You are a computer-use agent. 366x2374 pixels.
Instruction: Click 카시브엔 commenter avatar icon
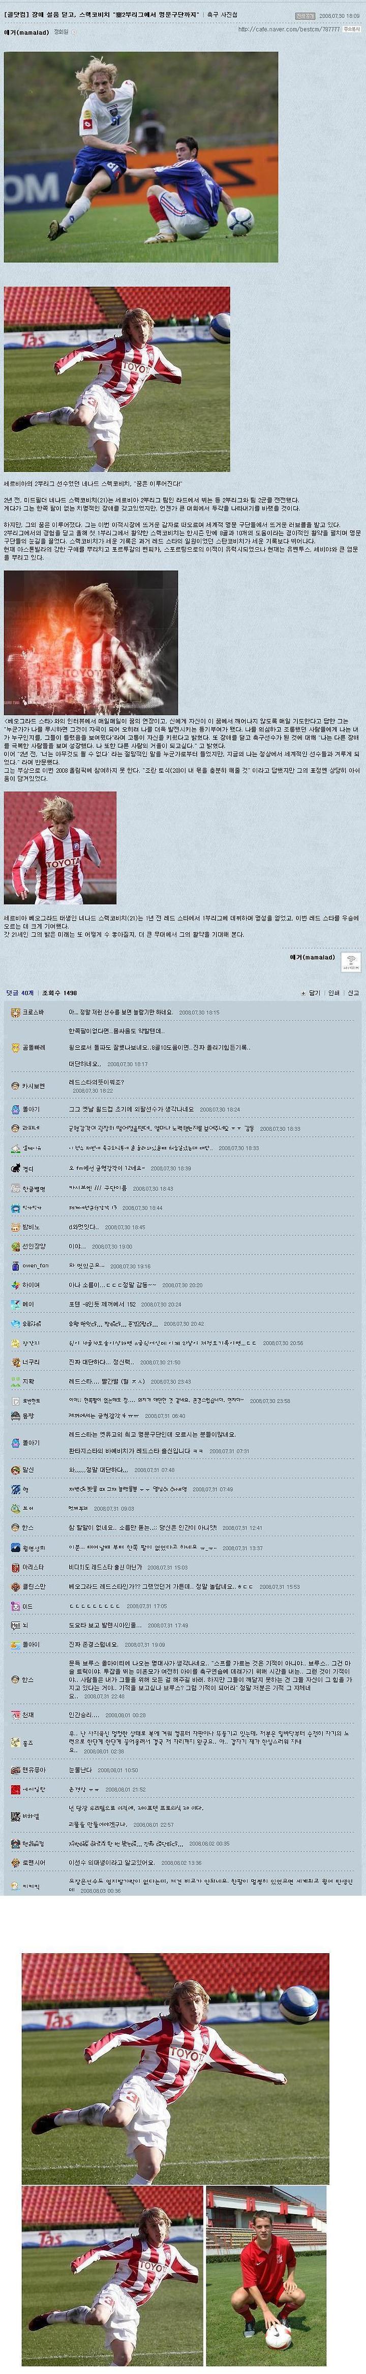tap(15, 1086)
